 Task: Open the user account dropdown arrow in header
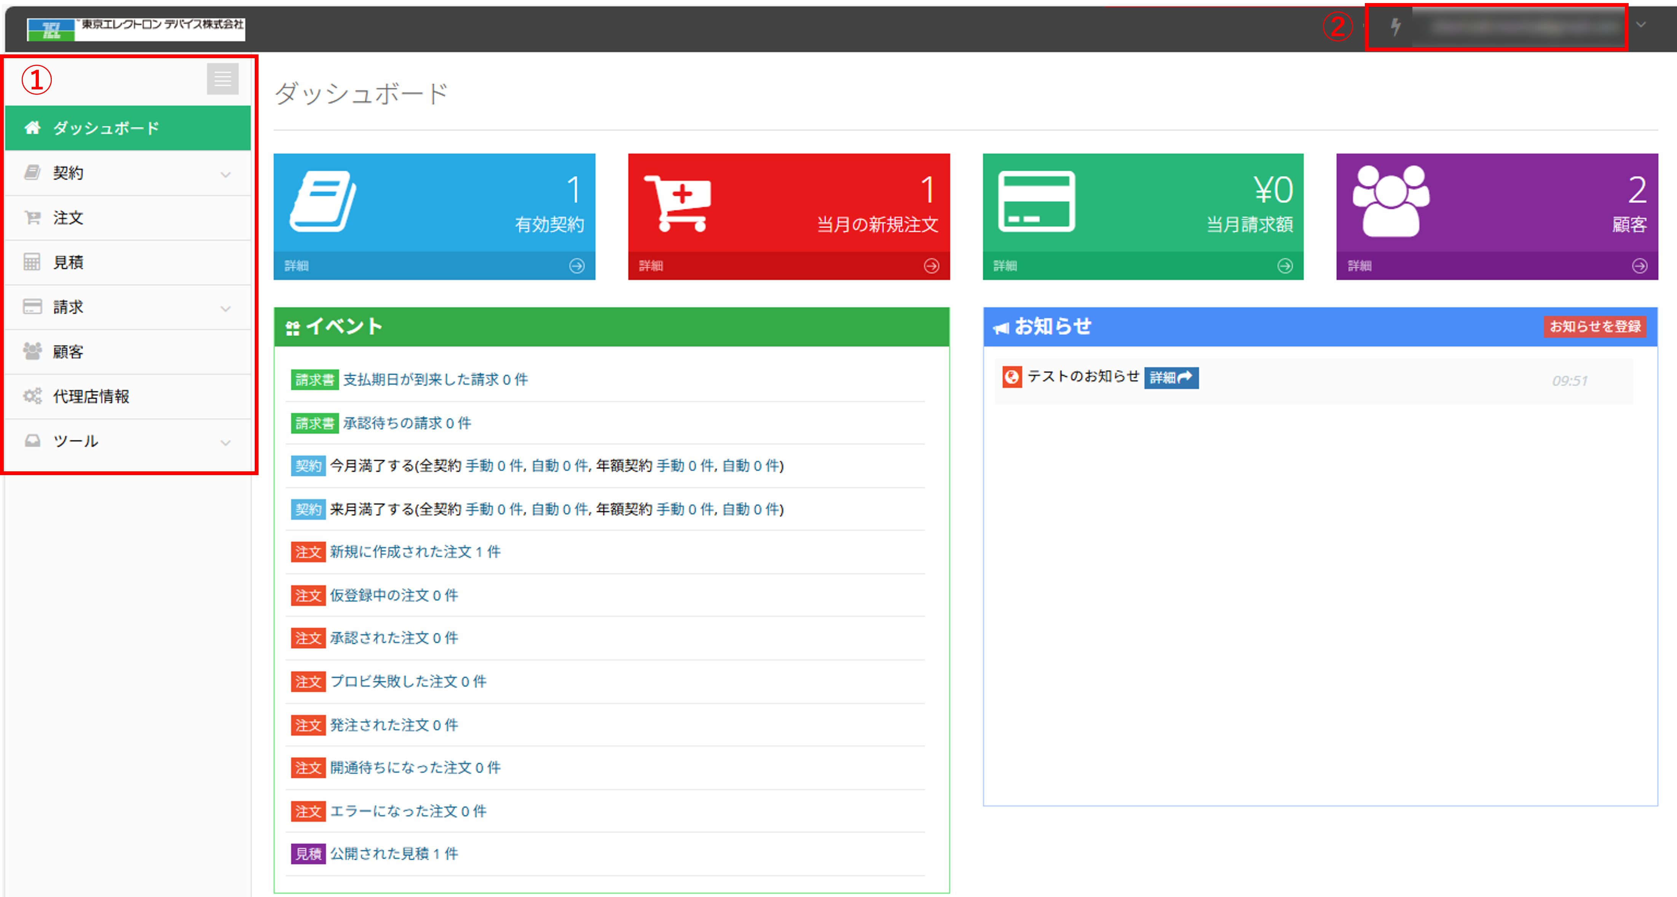tap(1641, 25)
